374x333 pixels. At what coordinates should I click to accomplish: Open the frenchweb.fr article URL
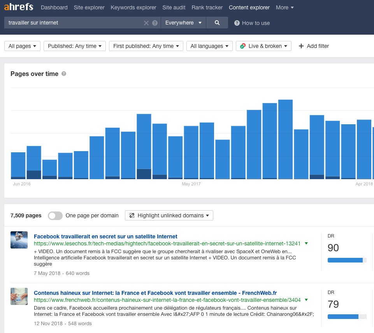point(167,300)
